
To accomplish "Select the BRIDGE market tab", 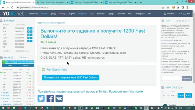I will [26, 65].
